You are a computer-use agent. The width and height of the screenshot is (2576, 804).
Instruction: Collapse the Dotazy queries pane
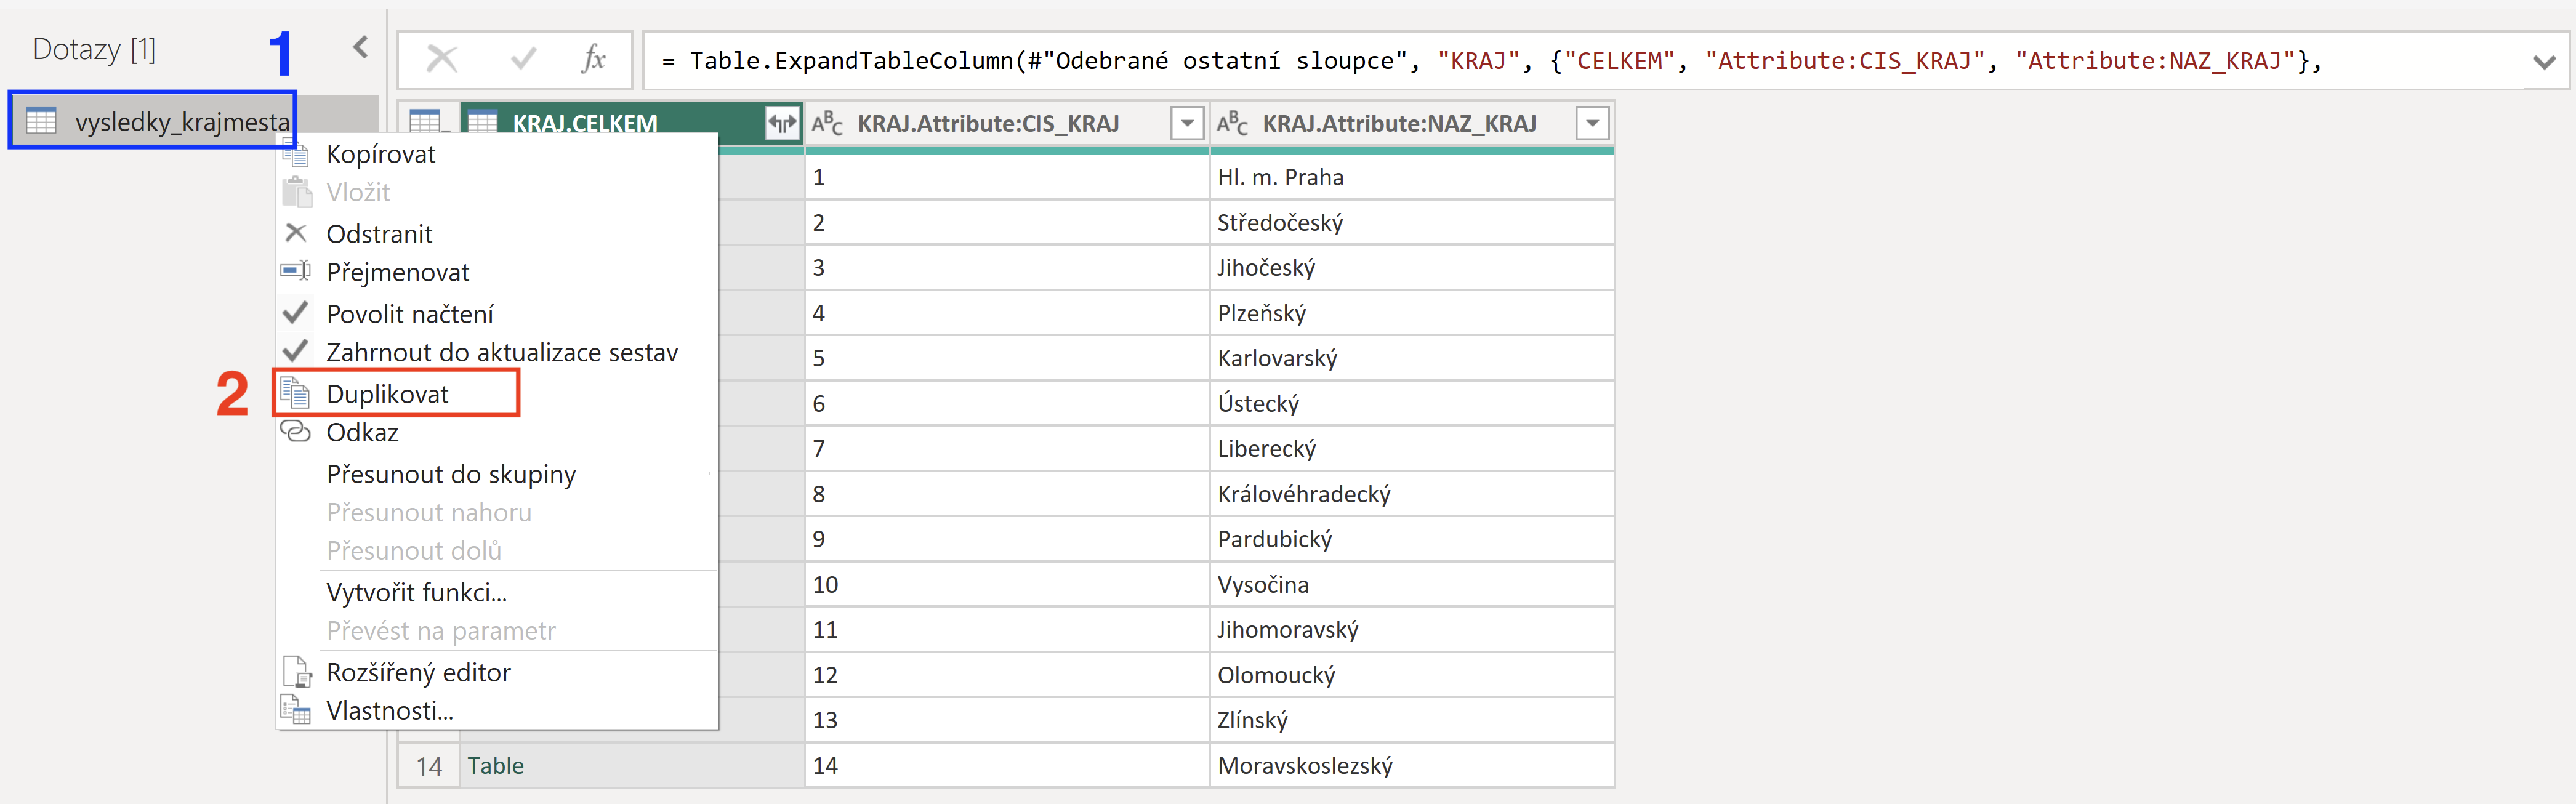(361, 47)
